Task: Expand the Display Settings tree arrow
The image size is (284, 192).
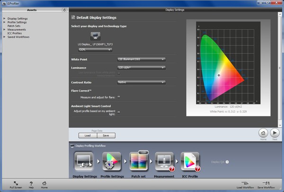Action: tap(4, 18)
